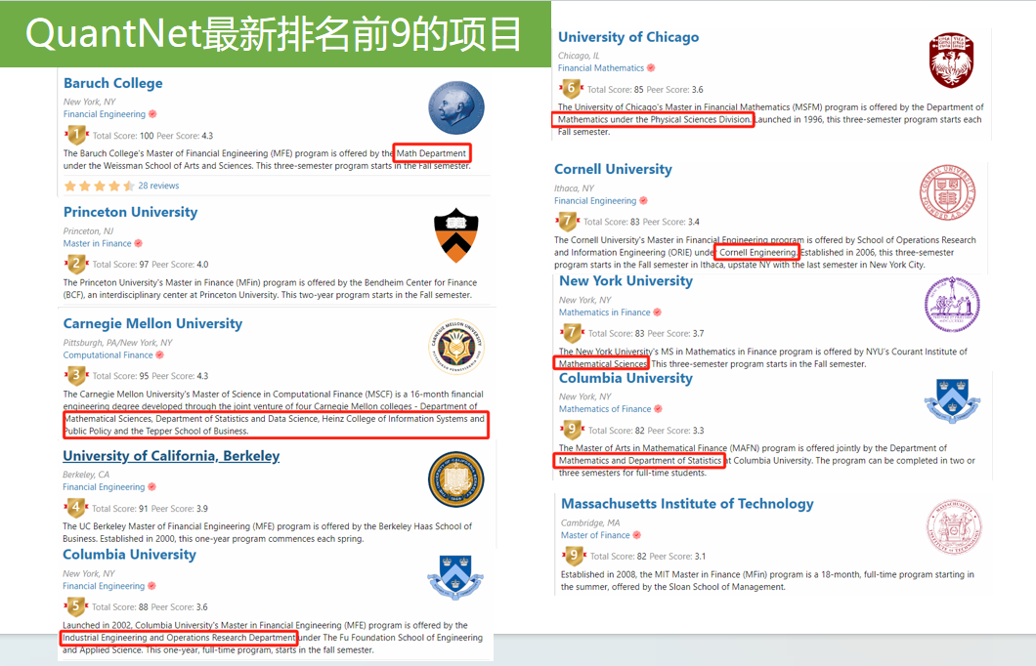Click University of Chicago rank 6 badge
Screen dimensions: 1036x666
[x=572, y=89]
